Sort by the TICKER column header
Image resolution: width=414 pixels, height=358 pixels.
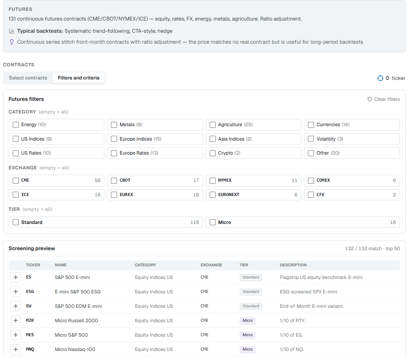coord(33,265)
